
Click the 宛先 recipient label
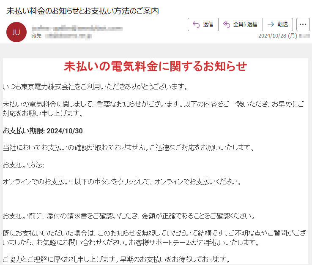[36, 36]
